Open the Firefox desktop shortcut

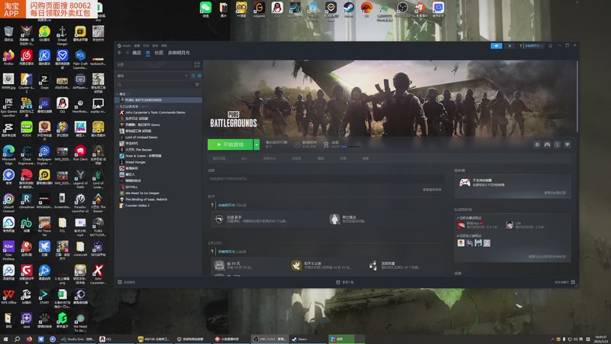[x=8, y=58]
